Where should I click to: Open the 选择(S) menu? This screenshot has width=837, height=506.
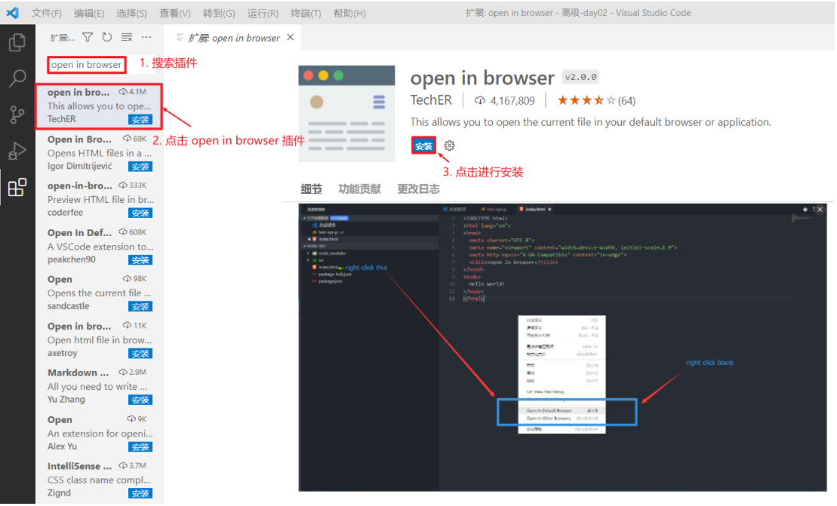(131, 13)
